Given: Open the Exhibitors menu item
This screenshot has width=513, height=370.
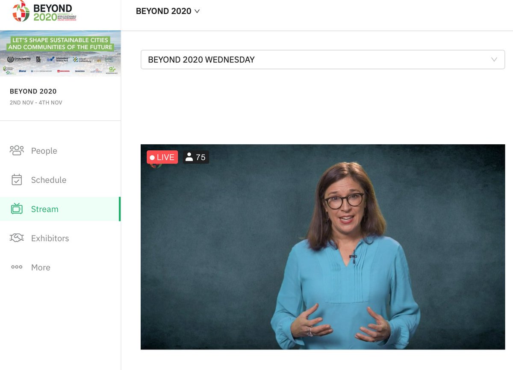Looking at the screenshot, I should (x=60, y=238).
